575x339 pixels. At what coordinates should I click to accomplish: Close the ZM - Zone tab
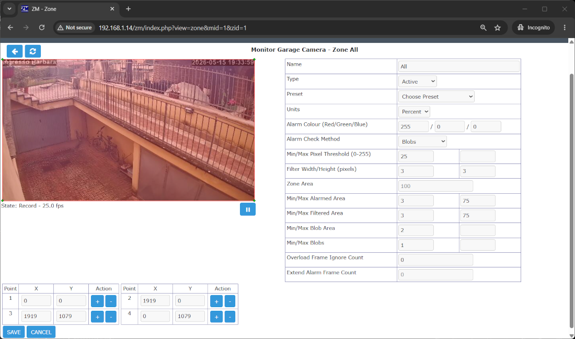point(112,9)
